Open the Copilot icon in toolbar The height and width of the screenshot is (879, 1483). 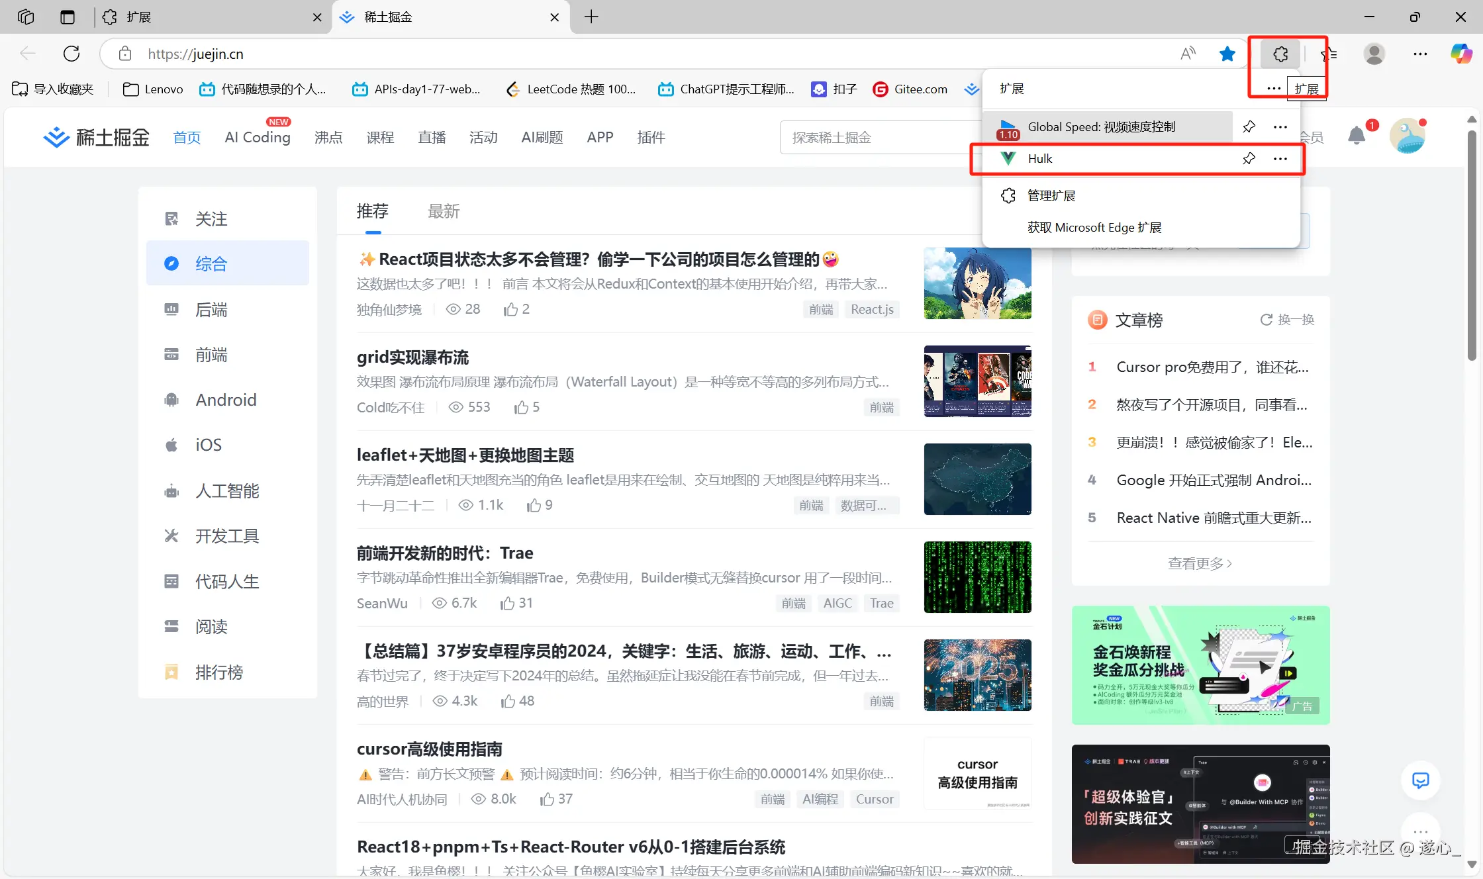(1461, 54)
